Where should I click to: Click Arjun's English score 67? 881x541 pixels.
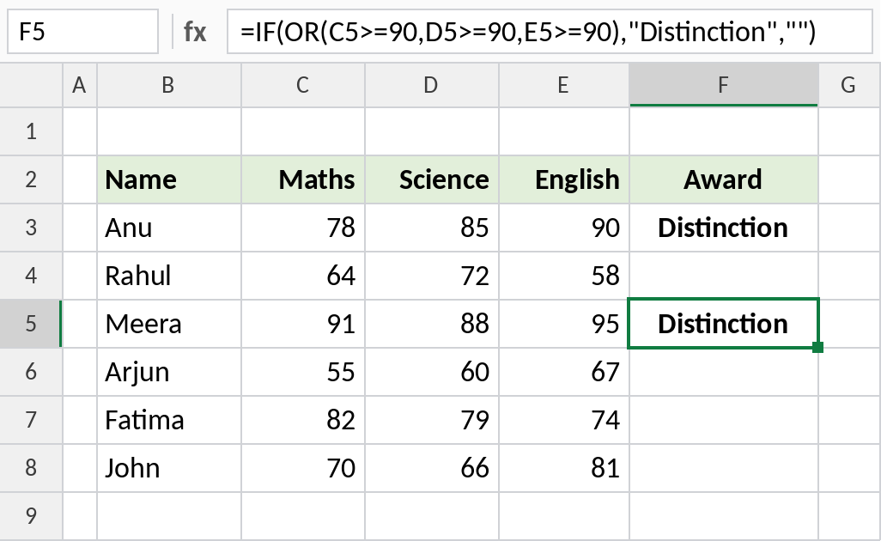pos(564,372)
